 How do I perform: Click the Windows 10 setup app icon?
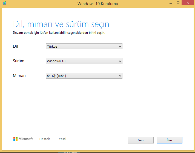point(5,3)
